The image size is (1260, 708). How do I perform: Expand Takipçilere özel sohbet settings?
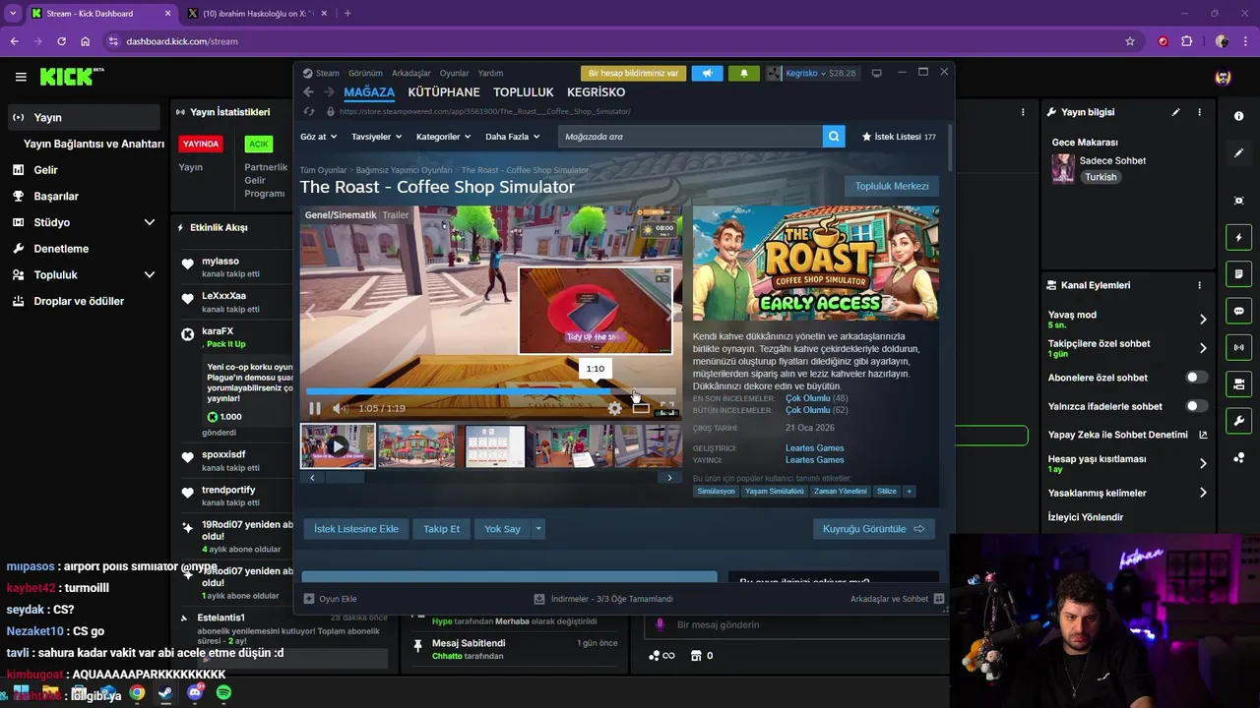[x=1203, y=347]
